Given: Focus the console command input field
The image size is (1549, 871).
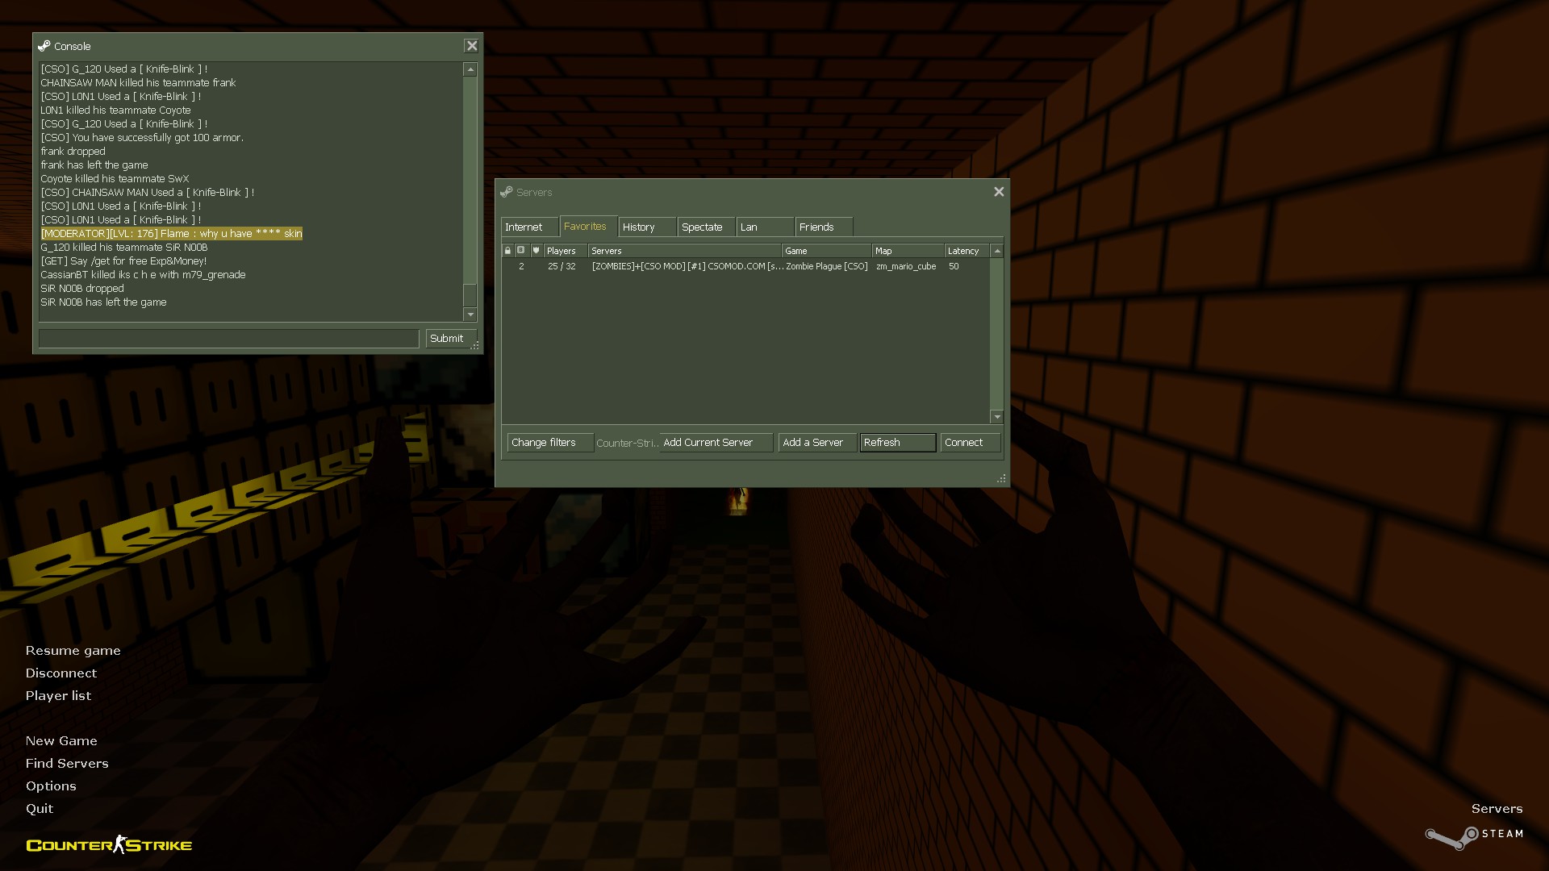Looking at the screenshot, I should (x=228, y=339).
